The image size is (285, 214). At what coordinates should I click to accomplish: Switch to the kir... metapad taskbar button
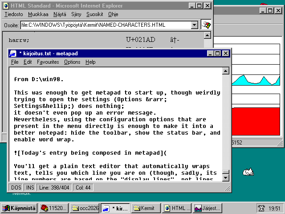[x=115, y=208]
